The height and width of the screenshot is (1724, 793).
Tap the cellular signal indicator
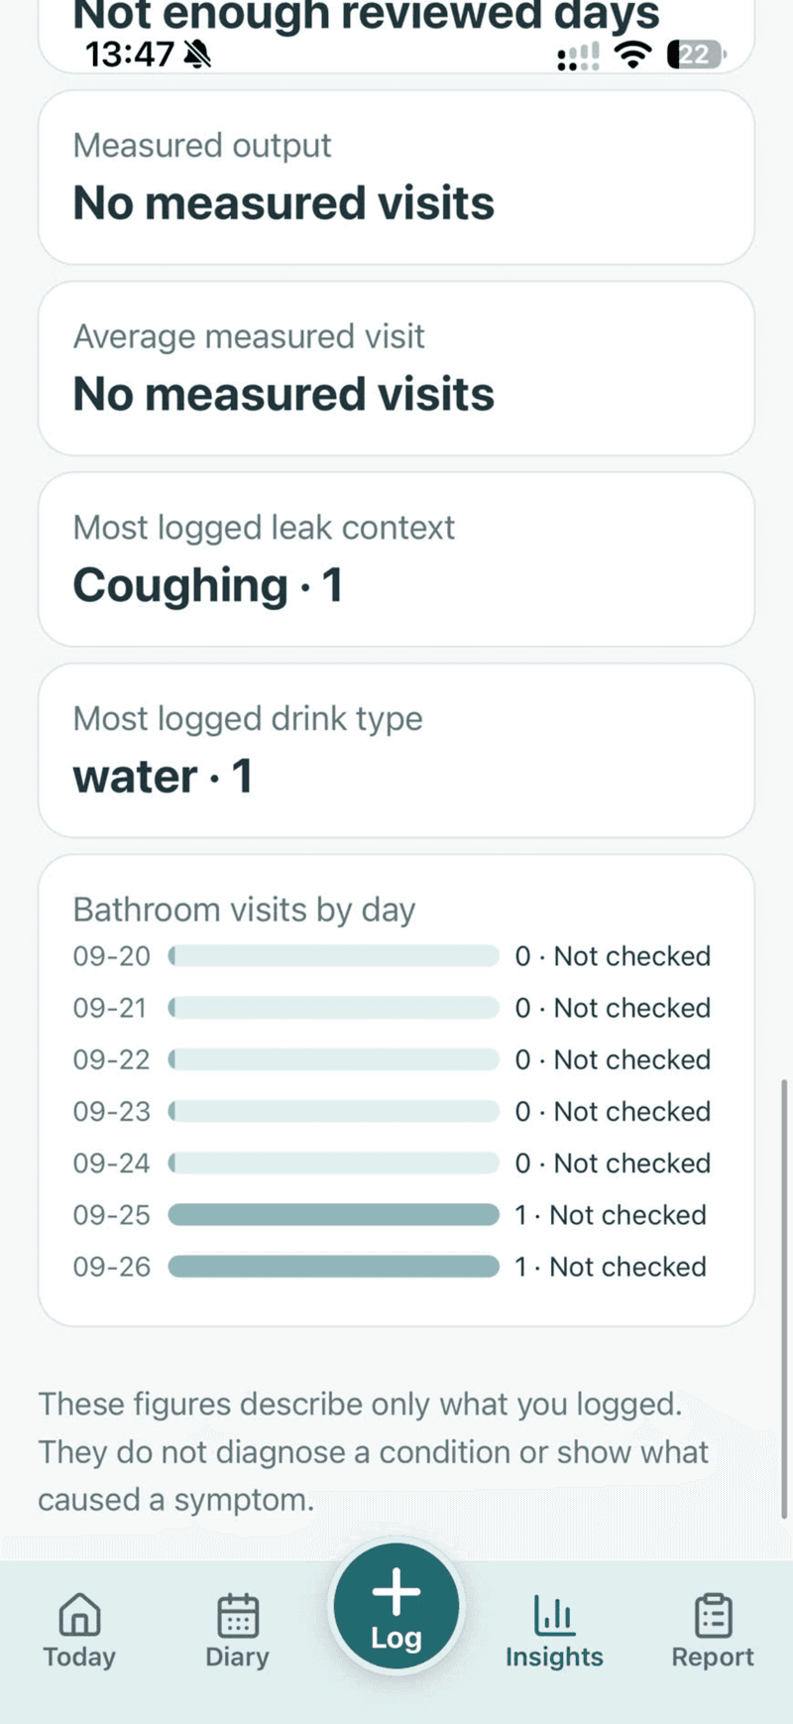point(579,57)
